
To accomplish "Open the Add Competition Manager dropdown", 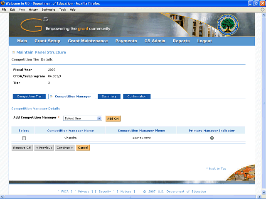I will [82, 118].
